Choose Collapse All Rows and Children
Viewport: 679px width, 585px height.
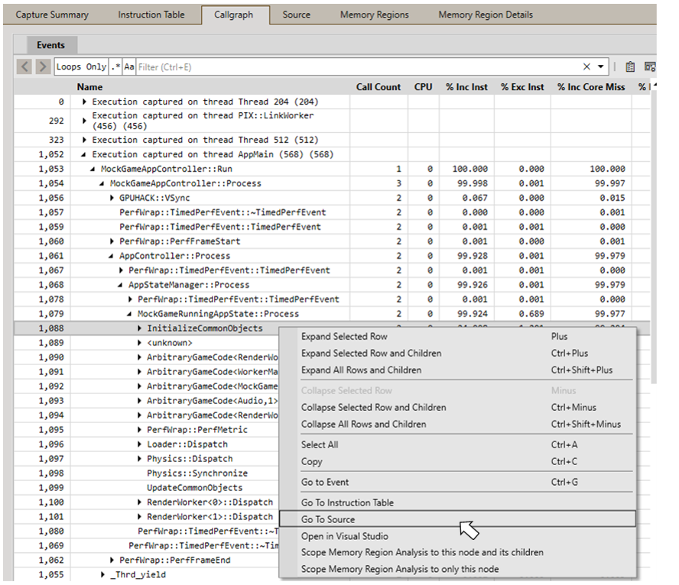(458, 424)
